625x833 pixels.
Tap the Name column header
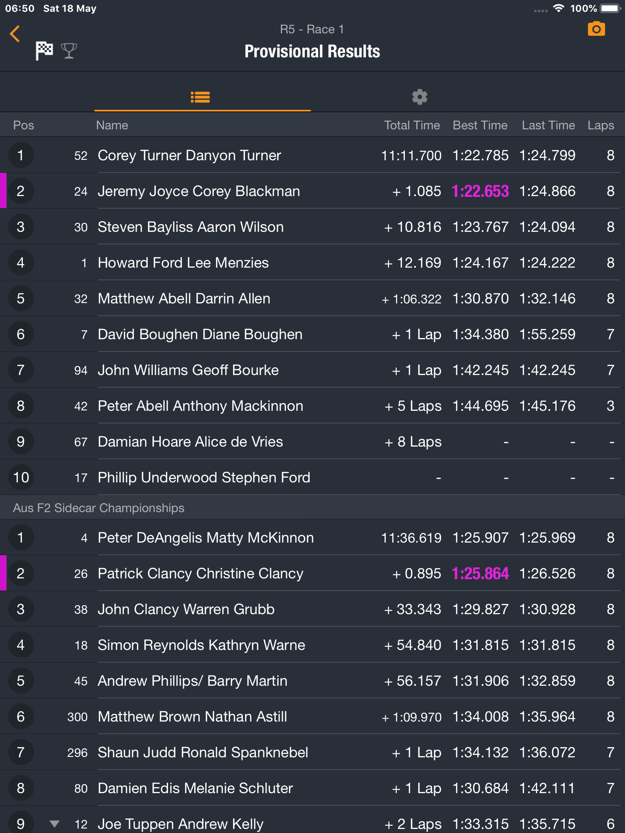click(x=112, y=125)
